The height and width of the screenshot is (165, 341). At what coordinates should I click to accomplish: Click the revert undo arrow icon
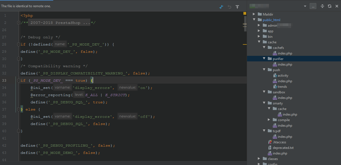pyautogui.click(x=229, y=7)
